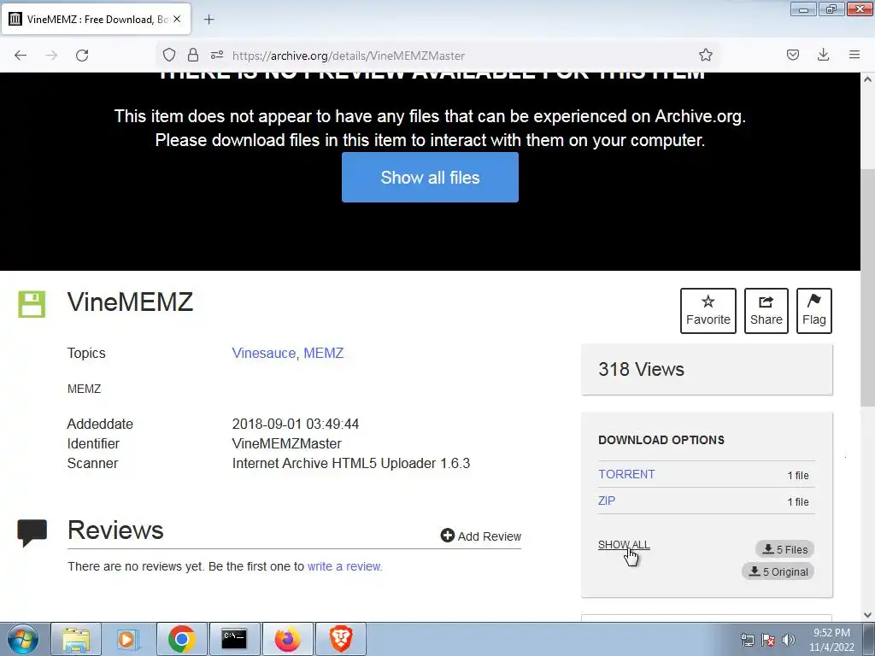Click the TORRENT download option

point(626,474)
